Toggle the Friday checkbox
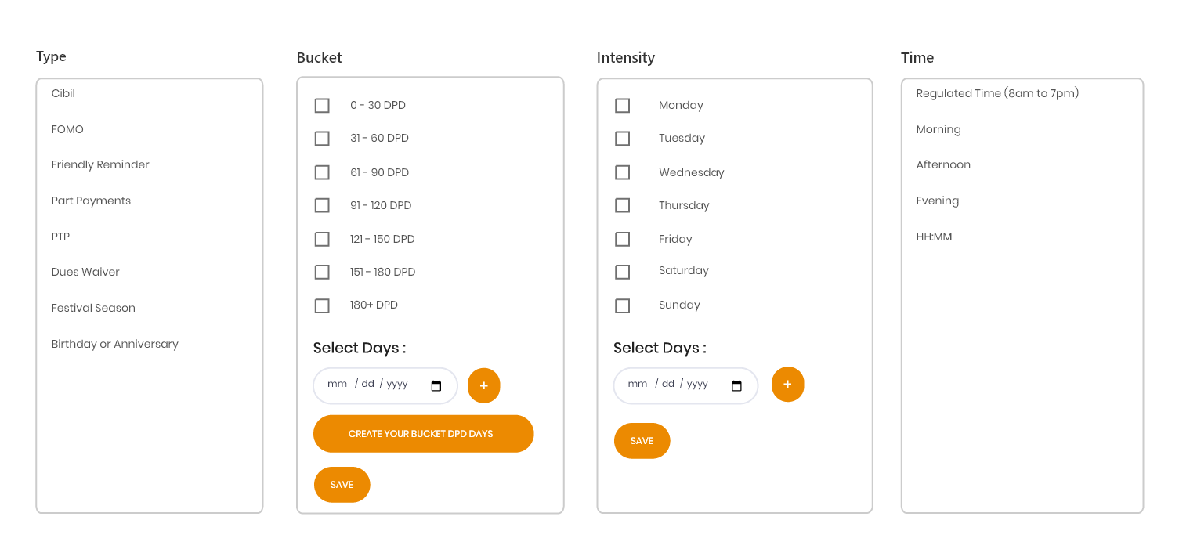The image size is (1179, 560). [622, 239]
